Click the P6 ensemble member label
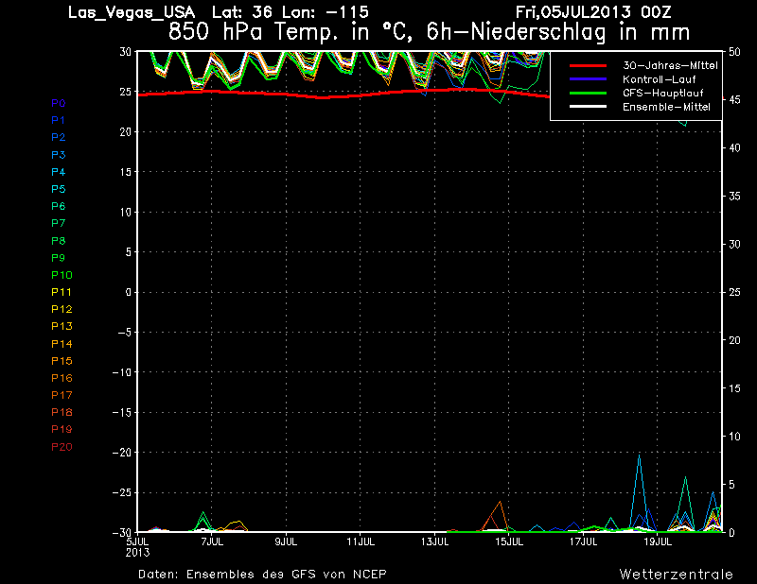757x584 pixels. coord(59,206)
